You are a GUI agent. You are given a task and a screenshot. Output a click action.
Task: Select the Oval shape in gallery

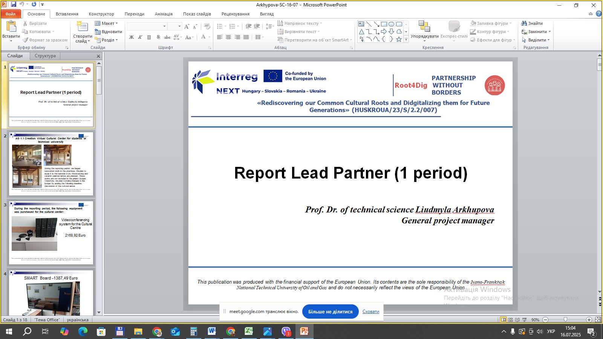coord(391,24)
